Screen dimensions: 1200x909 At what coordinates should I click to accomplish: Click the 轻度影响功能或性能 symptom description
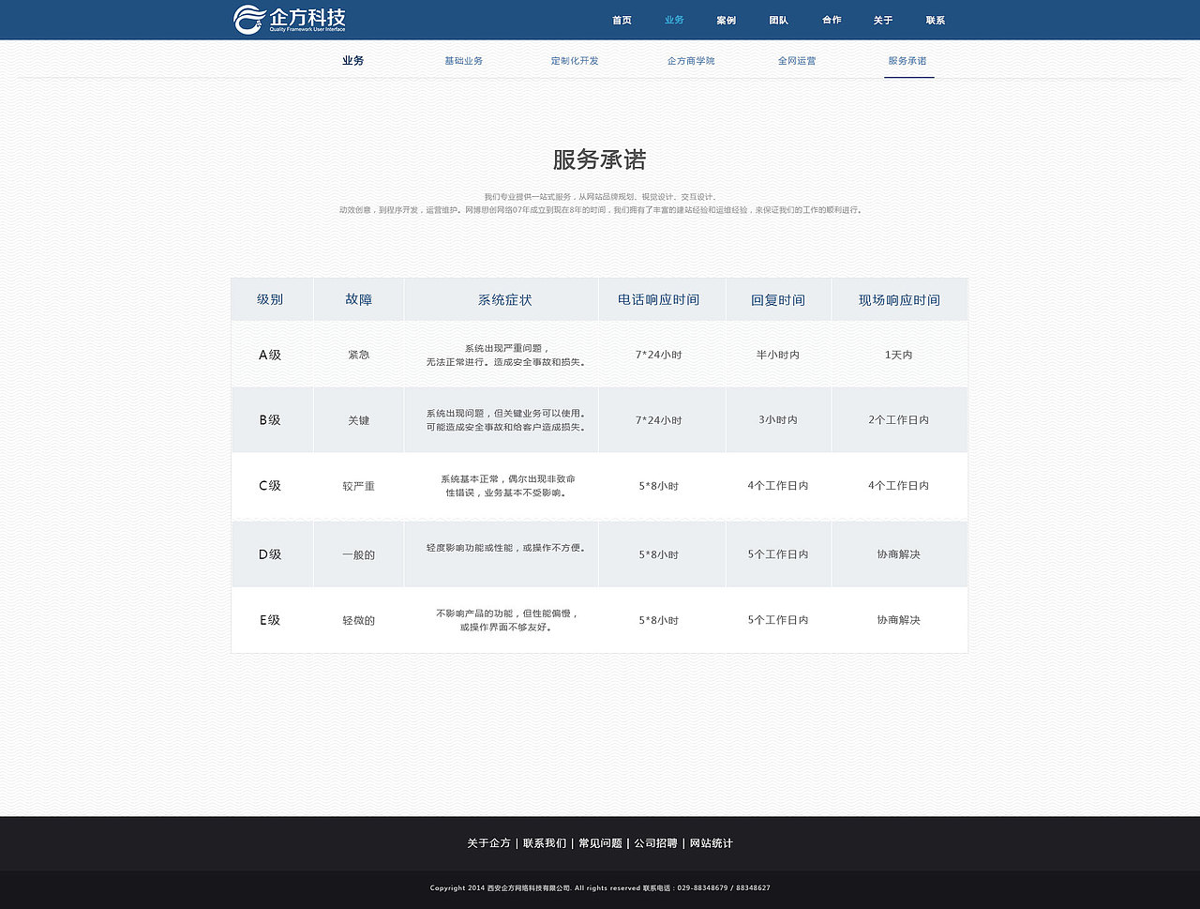[x=506, y=548]
